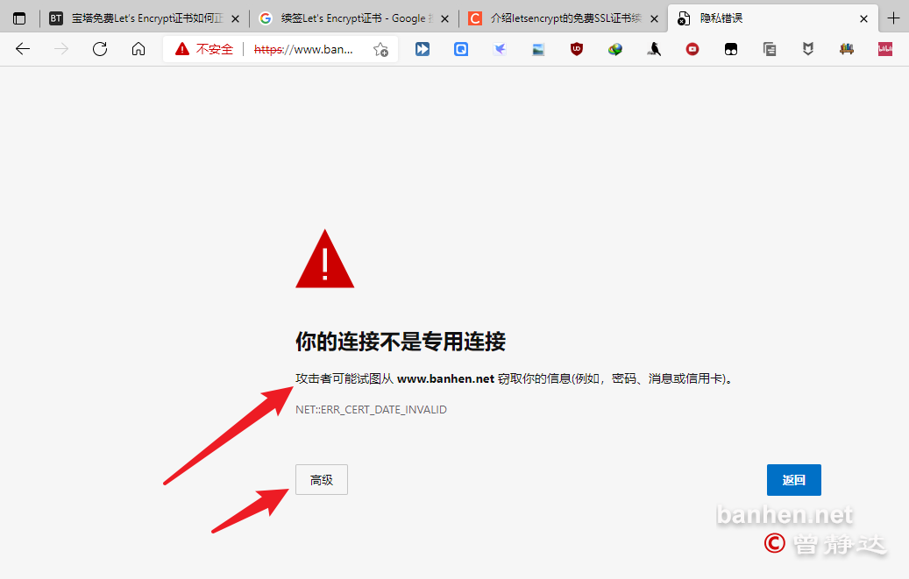Reload the page with the refresh icon
This screenshot has height=579, width=909.
(100, 49)
